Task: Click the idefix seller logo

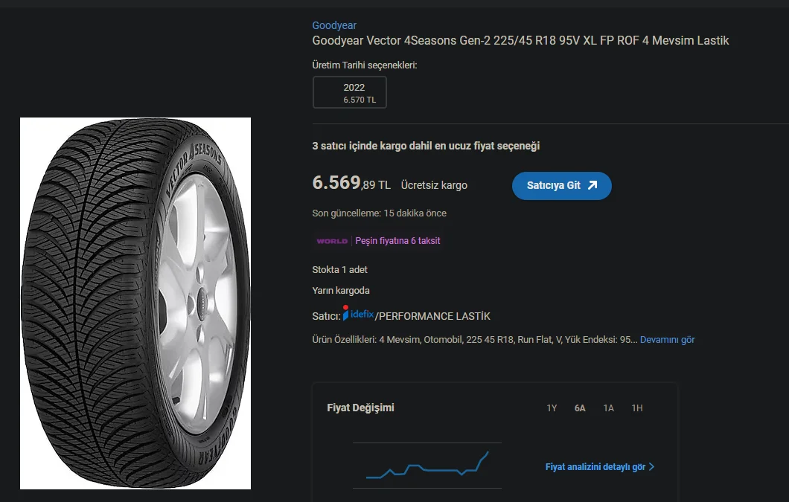Action: click(x=359, y=315)
